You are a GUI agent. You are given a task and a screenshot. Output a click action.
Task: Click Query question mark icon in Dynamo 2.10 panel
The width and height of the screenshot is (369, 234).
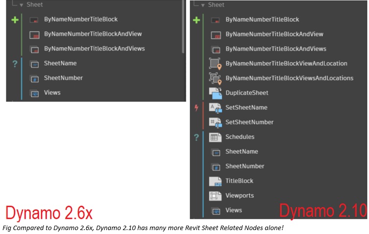[197, 137]
